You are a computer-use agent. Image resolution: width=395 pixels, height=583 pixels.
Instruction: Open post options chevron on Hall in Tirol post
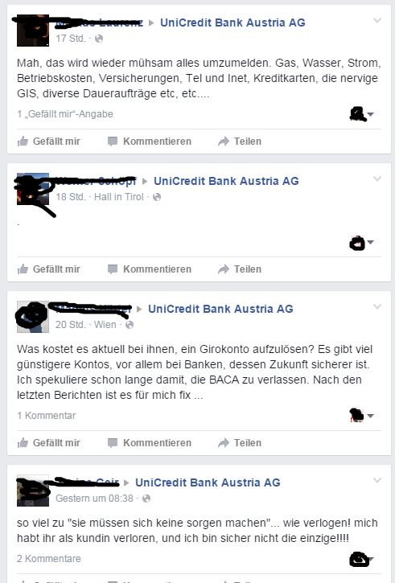pyautogui.click(x=377, y=179)
